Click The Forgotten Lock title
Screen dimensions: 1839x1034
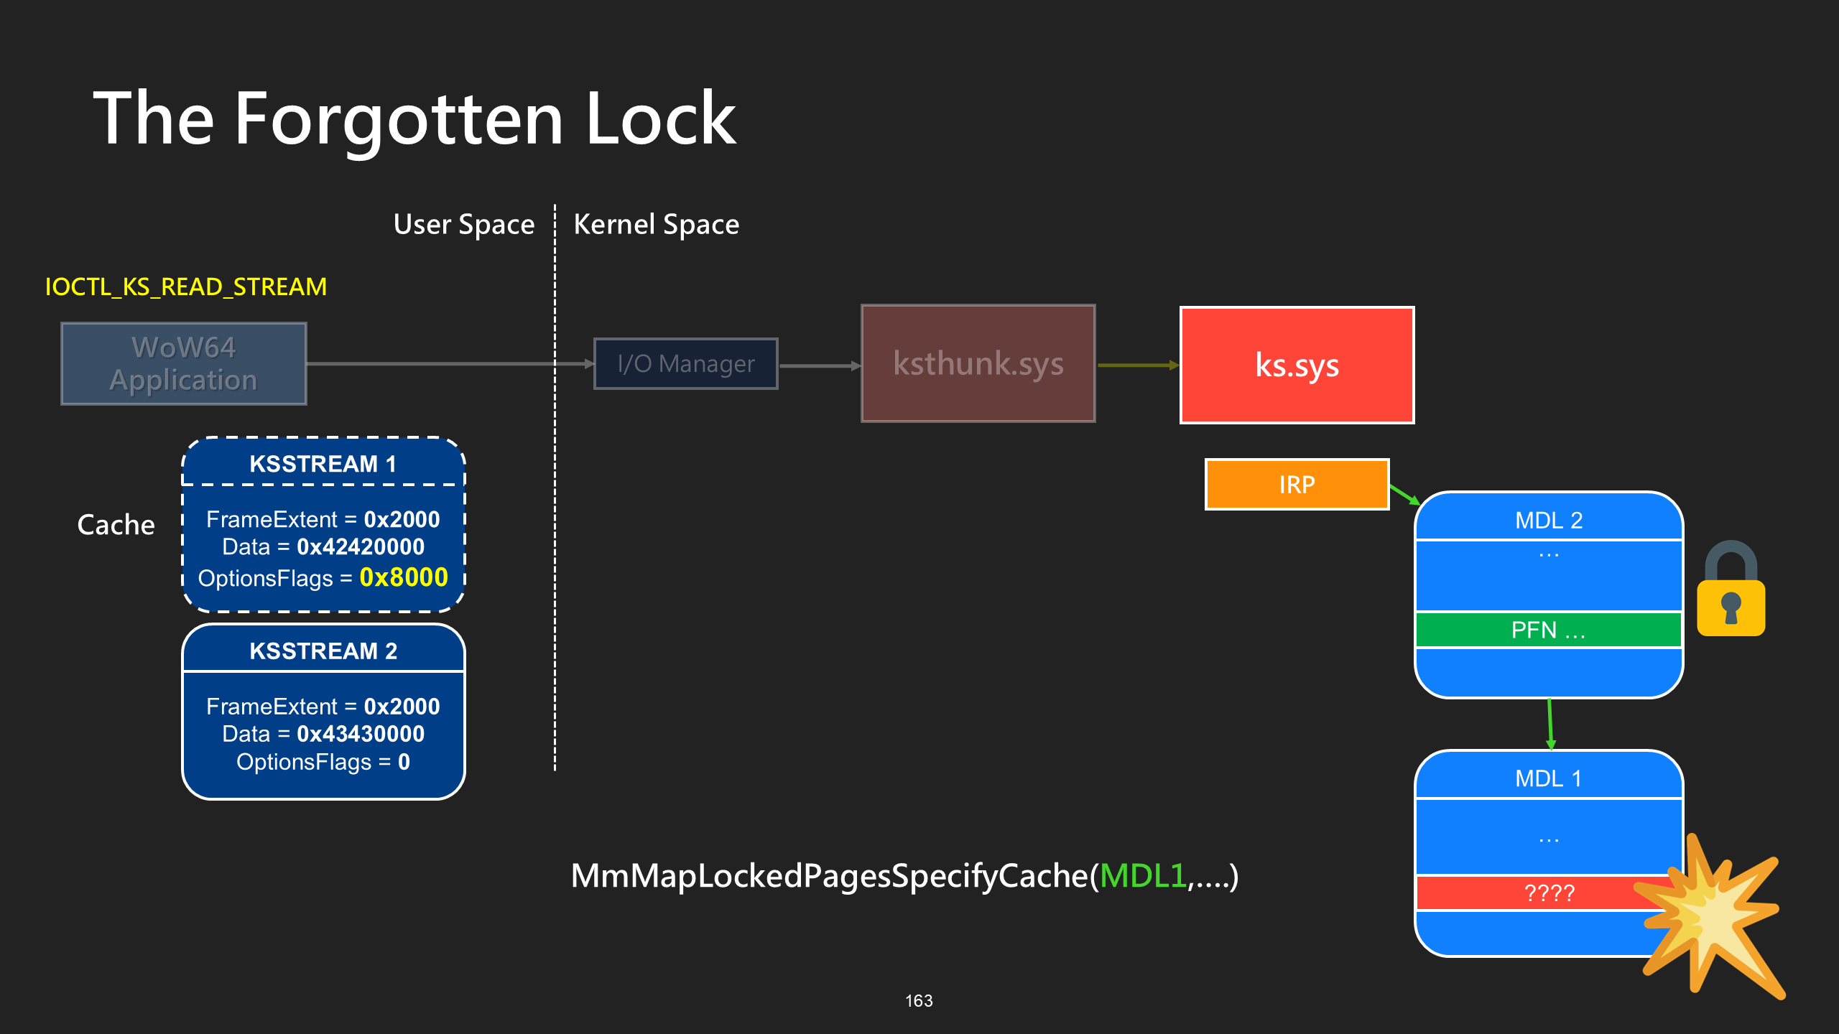[414, 118]
